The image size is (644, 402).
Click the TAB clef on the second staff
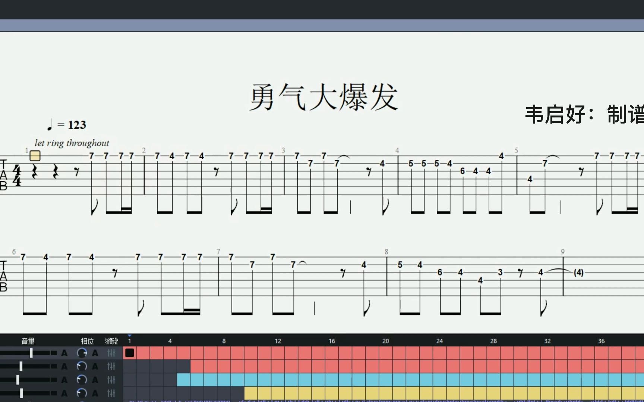pyautogui.click(x=3, y=276)
